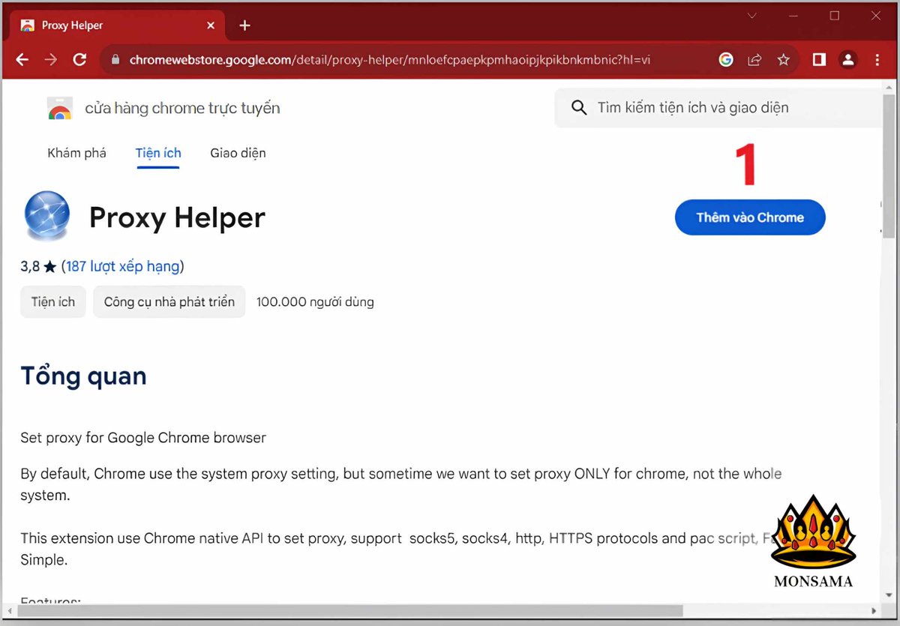Open the Chrome profile avatar

tap(848, 60)
